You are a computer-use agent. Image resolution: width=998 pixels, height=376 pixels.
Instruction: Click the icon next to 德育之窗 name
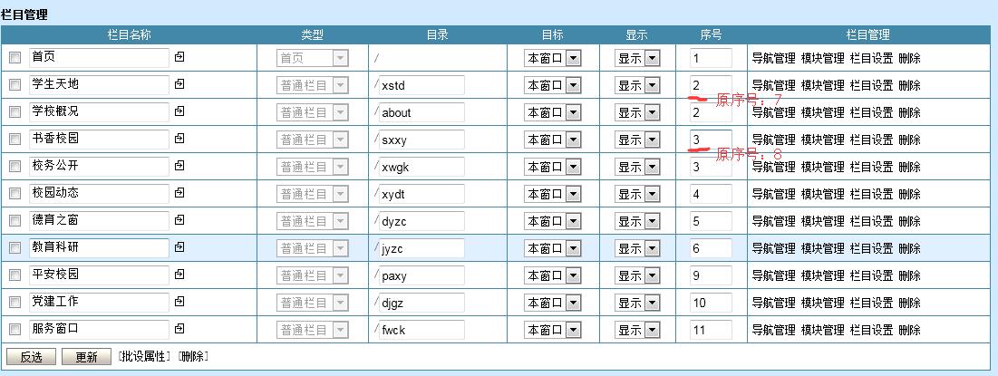point(179,221)
